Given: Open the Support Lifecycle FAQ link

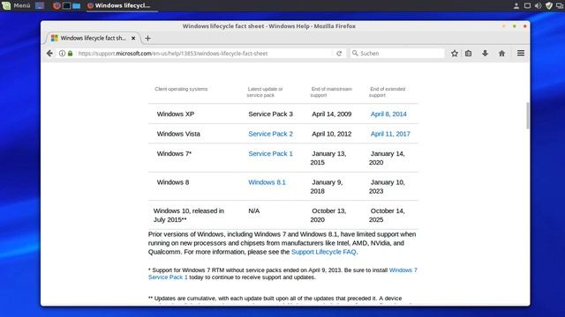Looking at the screenshot, I should pos(324,252).
